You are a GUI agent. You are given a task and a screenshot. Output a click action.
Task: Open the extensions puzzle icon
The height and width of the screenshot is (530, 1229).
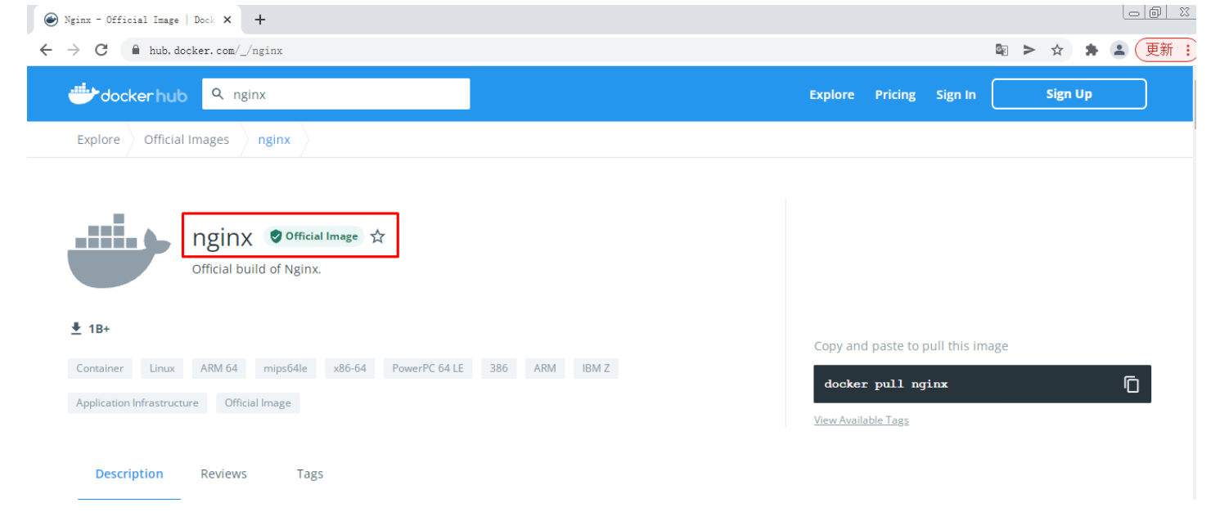[1091, 50]
